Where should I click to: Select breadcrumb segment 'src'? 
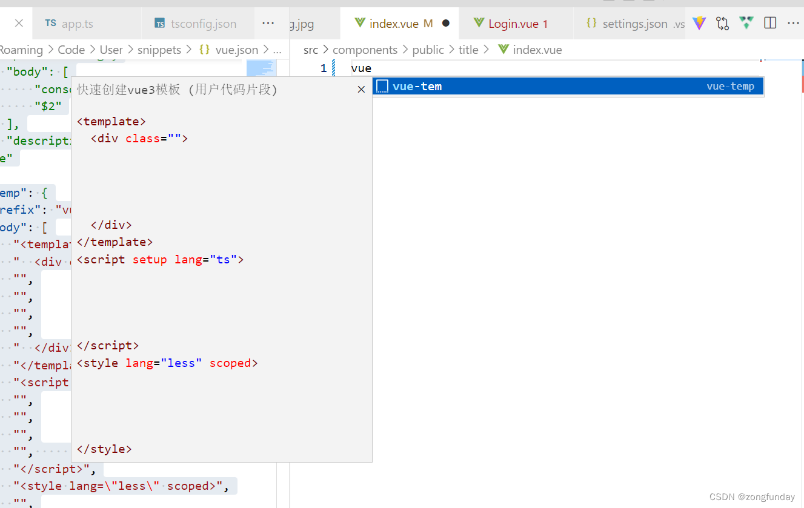click(311, 50)
